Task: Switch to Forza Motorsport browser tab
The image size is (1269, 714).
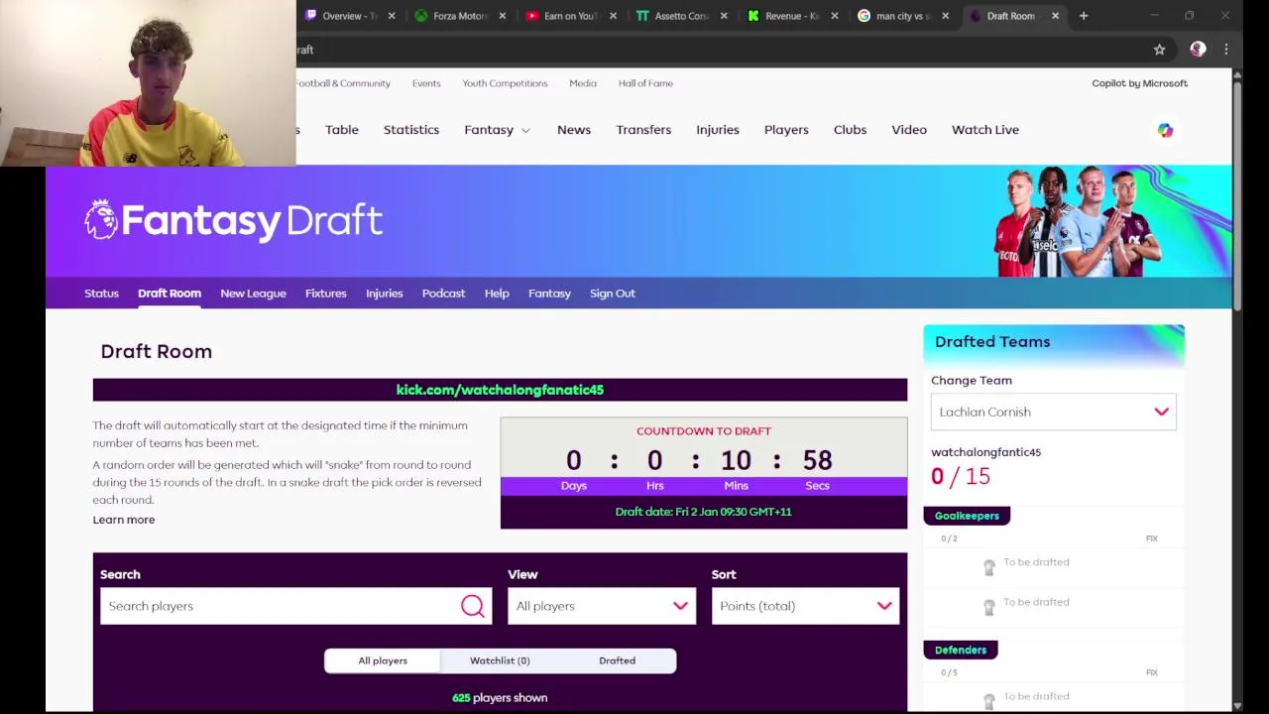Action: pyautogui.click(x=451, y=16)
